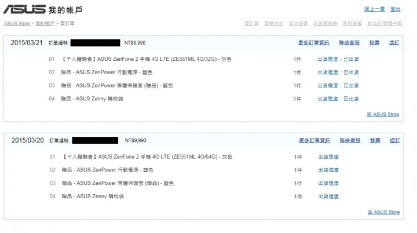View 更多訂單資訊 for 2015/03/20 order
Image resolution: width=417 pixels, height=233 pixels.
click(x=314, y=140)
